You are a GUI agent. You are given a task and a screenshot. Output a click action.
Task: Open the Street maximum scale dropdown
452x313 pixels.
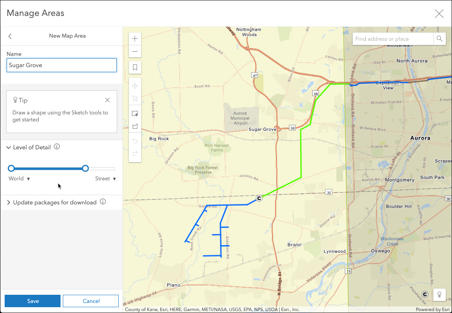point(106,179)
